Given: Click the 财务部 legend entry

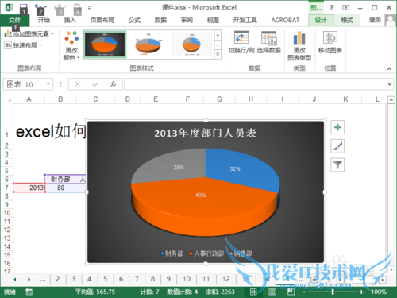Looking at the screenshot, I should [x=172, y=253].
